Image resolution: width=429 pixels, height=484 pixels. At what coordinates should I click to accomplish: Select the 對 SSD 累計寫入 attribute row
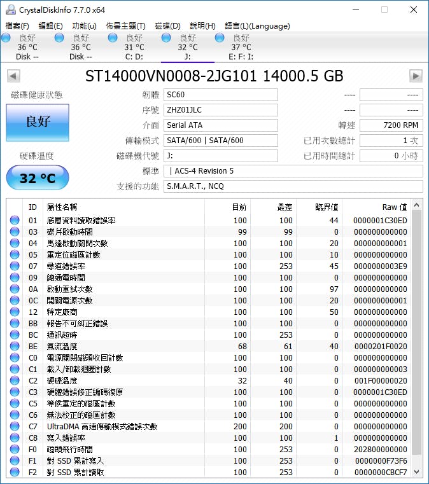tap(209, 460)
